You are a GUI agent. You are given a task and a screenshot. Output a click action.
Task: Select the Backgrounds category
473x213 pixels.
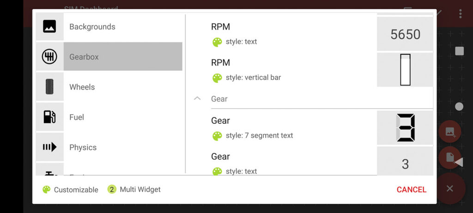(92, 27)
